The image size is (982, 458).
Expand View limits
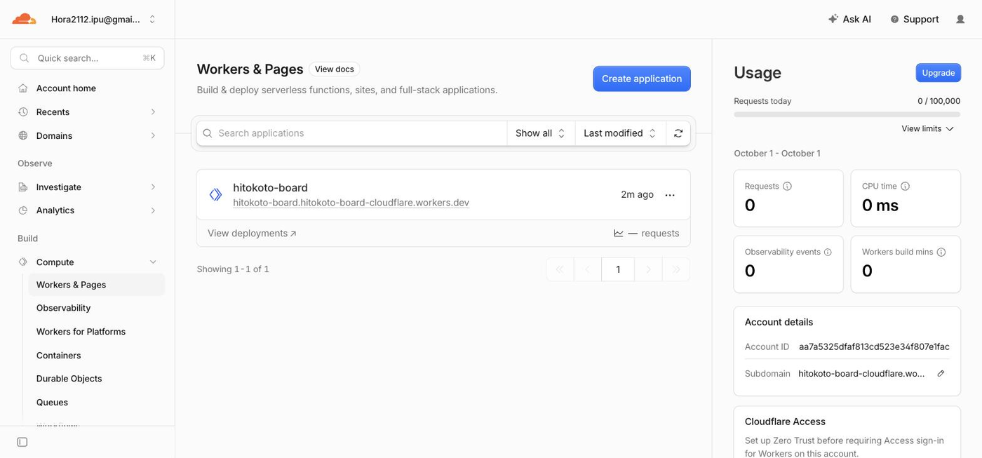pyautogui.click(x=928, y=129)
